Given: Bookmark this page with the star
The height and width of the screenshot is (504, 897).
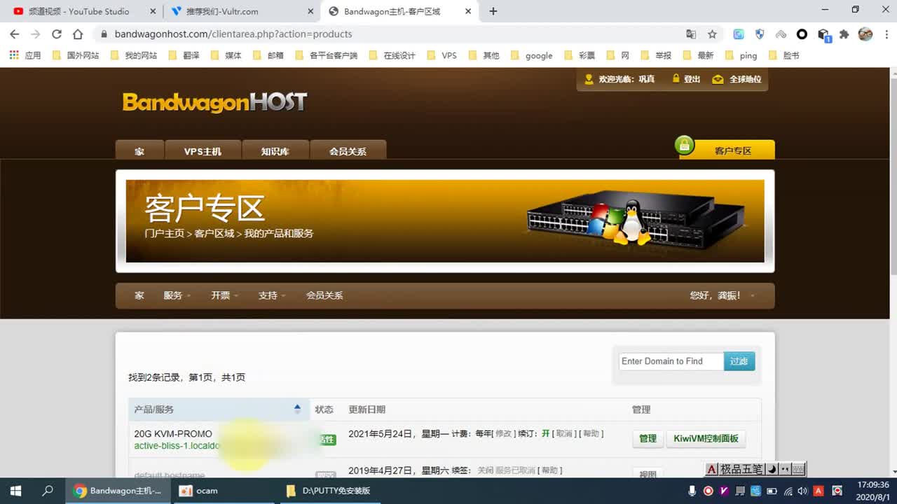Looking at the screenshot, I should click(712, 34).
